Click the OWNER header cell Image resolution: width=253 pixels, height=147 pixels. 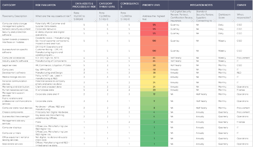tap(243, 5)
